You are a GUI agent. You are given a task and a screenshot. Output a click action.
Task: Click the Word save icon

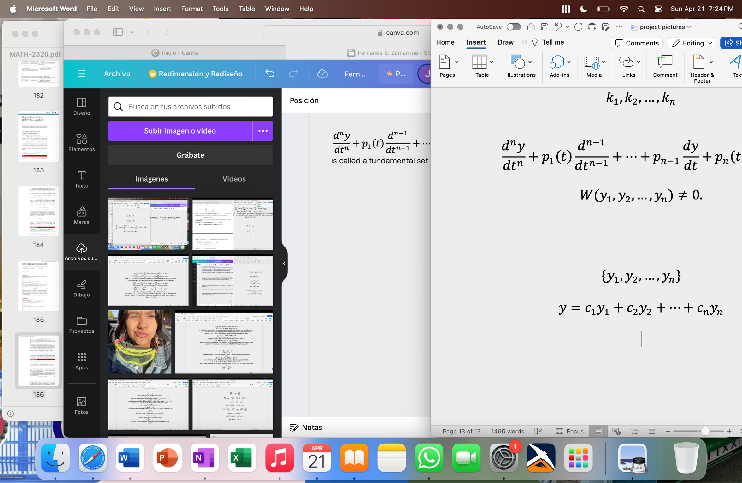(545, 27)
